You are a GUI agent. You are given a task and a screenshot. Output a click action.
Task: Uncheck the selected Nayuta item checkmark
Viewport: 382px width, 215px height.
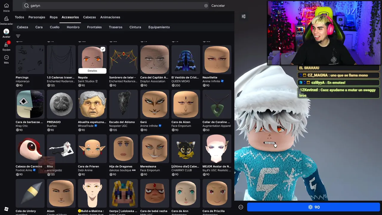103,49
